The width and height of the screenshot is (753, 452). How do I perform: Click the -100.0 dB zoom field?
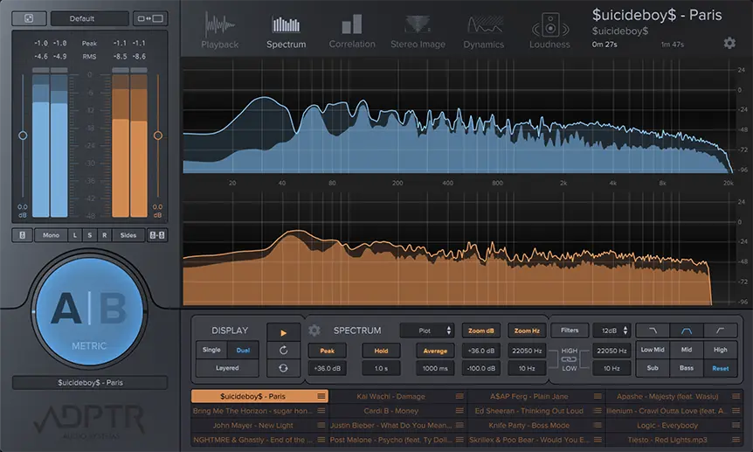(x=480, y=368)
